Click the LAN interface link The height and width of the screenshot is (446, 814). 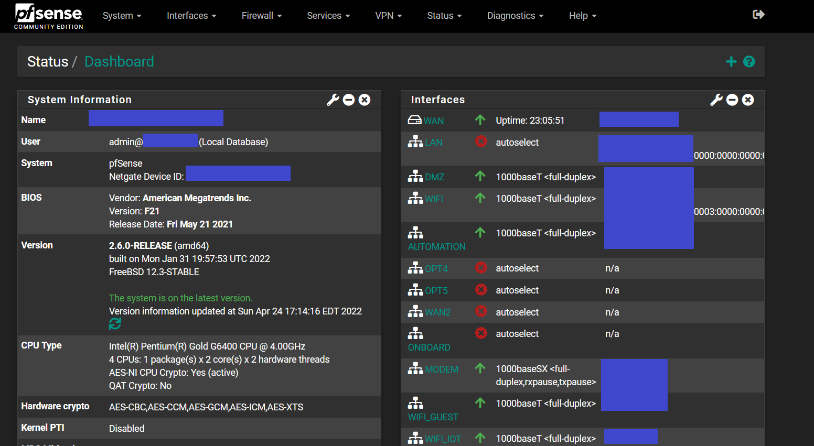434,143
